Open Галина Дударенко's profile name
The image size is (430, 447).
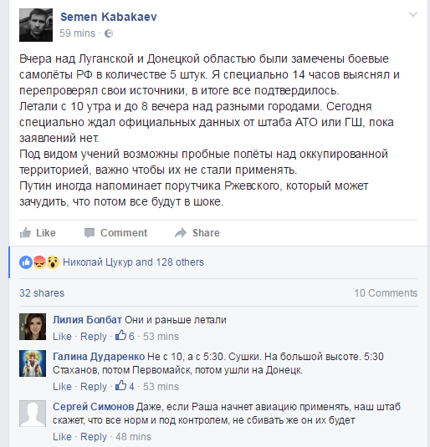click(x=99, y=356)
